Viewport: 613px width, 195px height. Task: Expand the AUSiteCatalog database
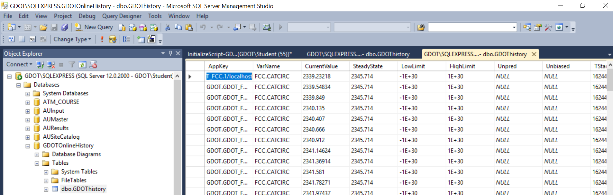click(28, 137)
